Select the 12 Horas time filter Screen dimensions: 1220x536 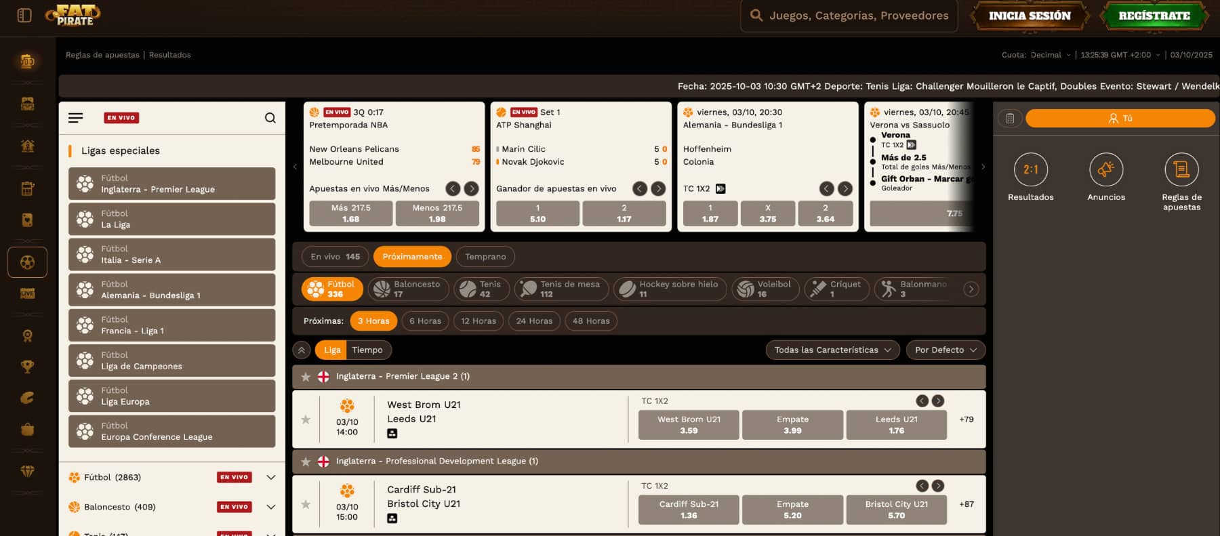pyautogui.click(x=479, y=321)
